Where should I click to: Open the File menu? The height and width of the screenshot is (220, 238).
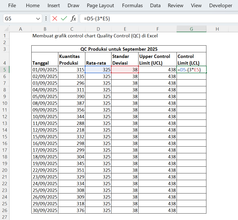click(12, 5)
